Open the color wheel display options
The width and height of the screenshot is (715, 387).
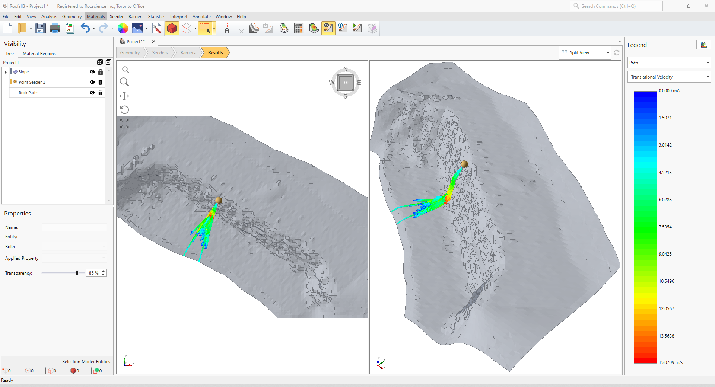[123, 28]
